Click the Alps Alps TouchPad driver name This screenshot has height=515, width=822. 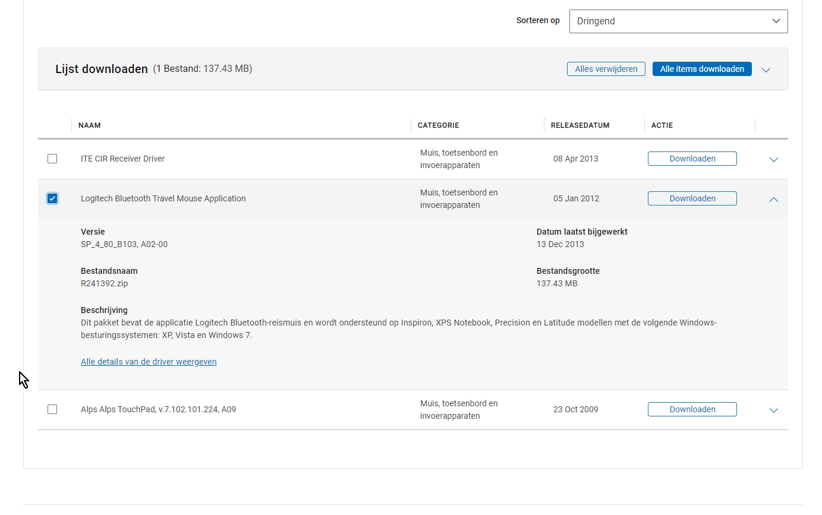pyautogui.click(x=158, y=409)
